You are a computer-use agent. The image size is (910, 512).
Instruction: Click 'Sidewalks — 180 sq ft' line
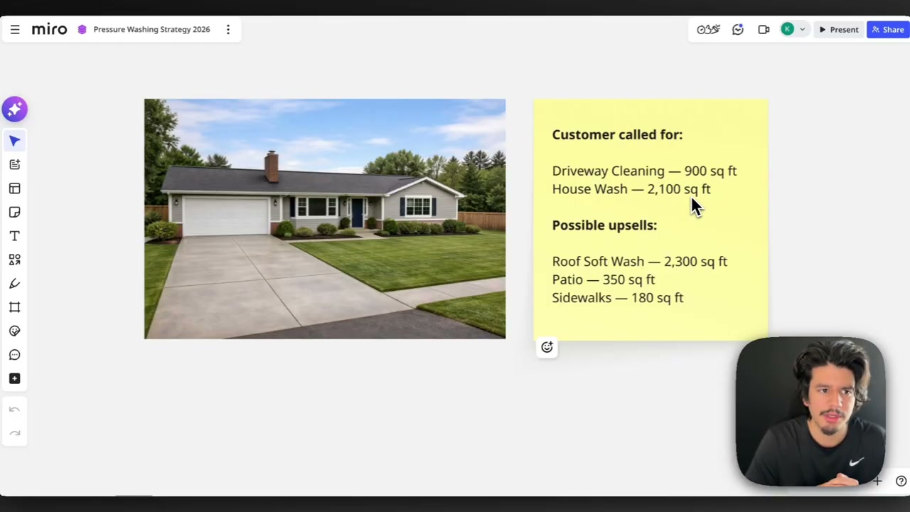[618, 298]
